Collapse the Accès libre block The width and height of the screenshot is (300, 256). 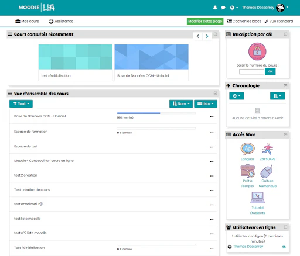[x=285, y=134]
